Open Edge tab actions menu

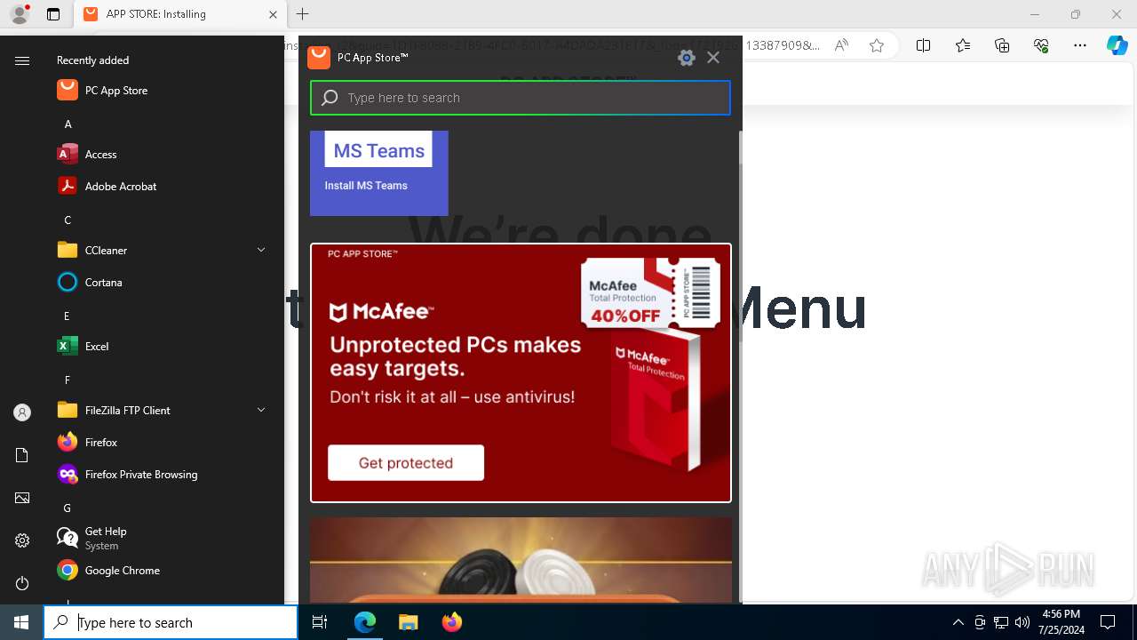[53, 14]
